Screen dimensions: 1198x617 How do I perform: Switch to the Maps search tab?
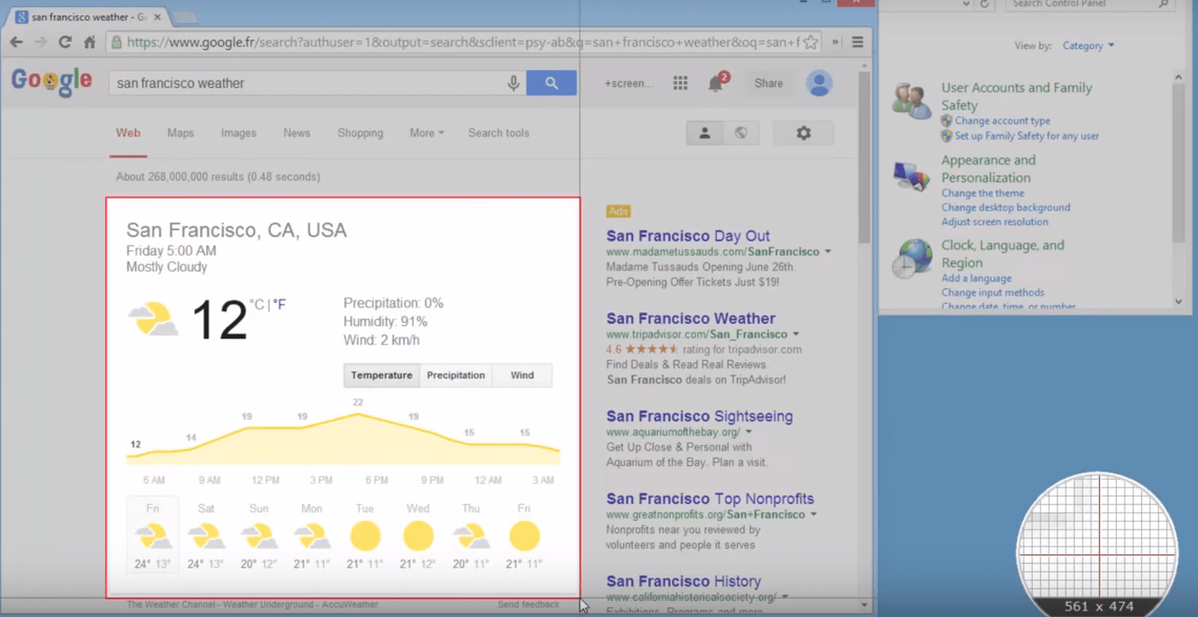coord(180,133)
